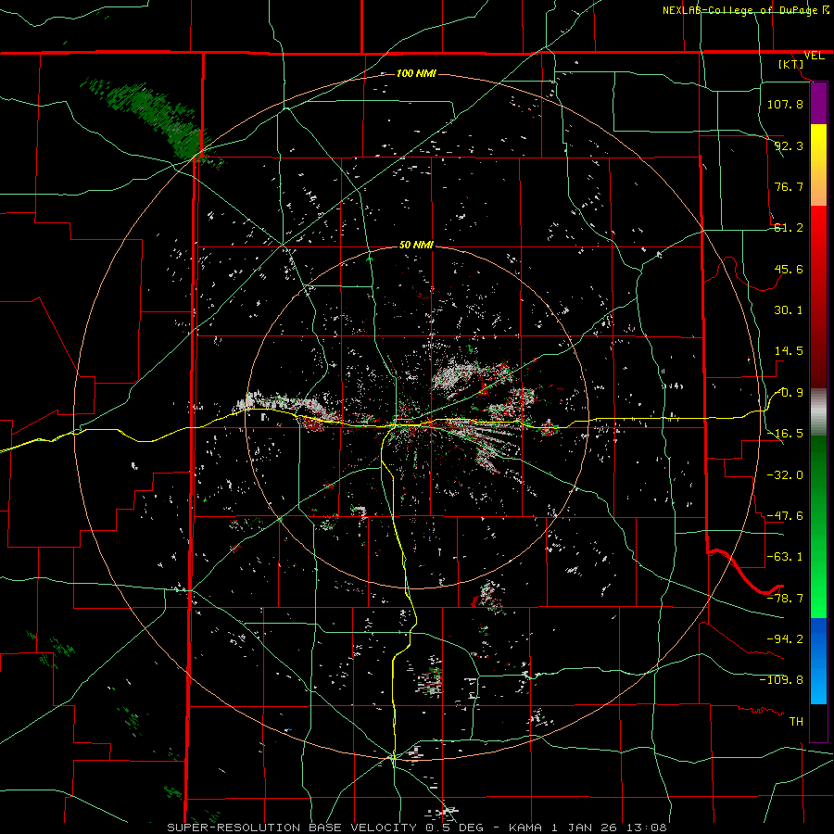Pick the purple segment of velocity color bar
This screenshot has width=834, height=834.
click(x=818, y=103)
